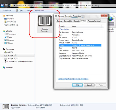The height and width of the screenshot is (110, 116).
Task: Click Burn in the toolbar
Action: [29, 10]
